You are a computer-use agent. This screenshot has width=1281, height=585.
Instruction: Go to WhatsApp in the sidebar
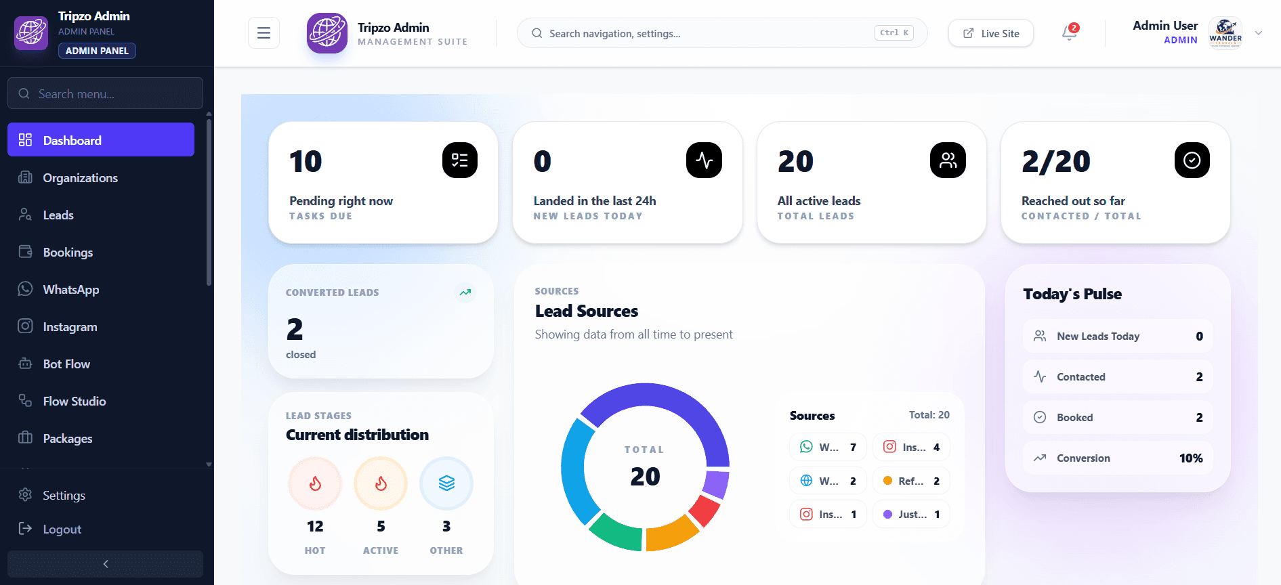tap(101, 289)
